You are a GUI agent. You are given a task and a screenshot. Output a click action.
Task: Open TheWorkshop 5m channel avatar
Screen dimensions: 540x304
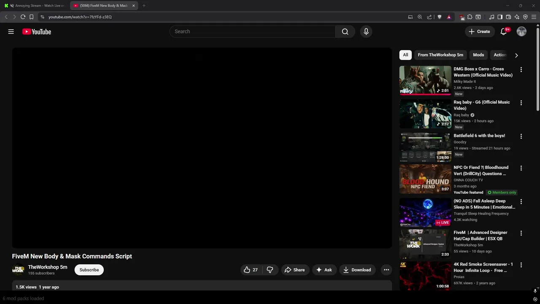point(18,270)
